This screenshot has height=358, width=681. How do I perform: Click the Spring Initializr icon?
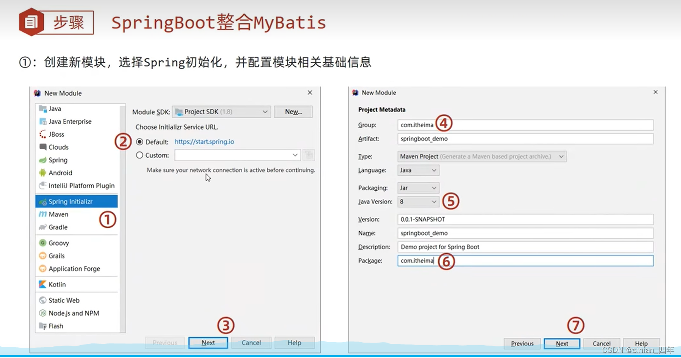pos(43,202)
